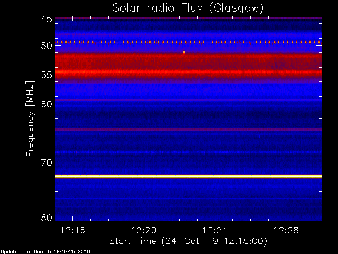Click the 12:16 time axis label

(x=73, y=230)
